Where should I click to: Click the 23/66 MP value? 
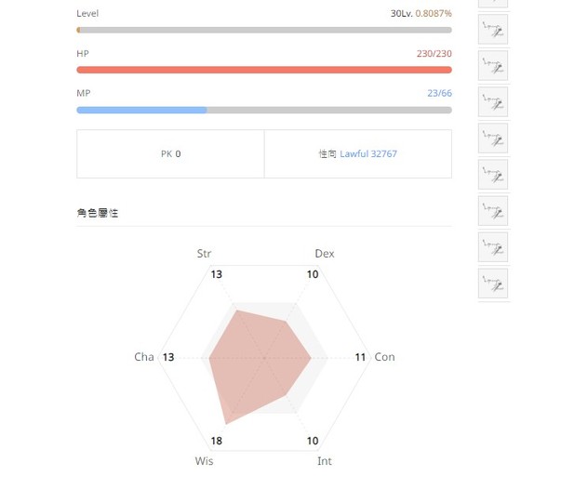pyautogui.click(x=439, y=93)
